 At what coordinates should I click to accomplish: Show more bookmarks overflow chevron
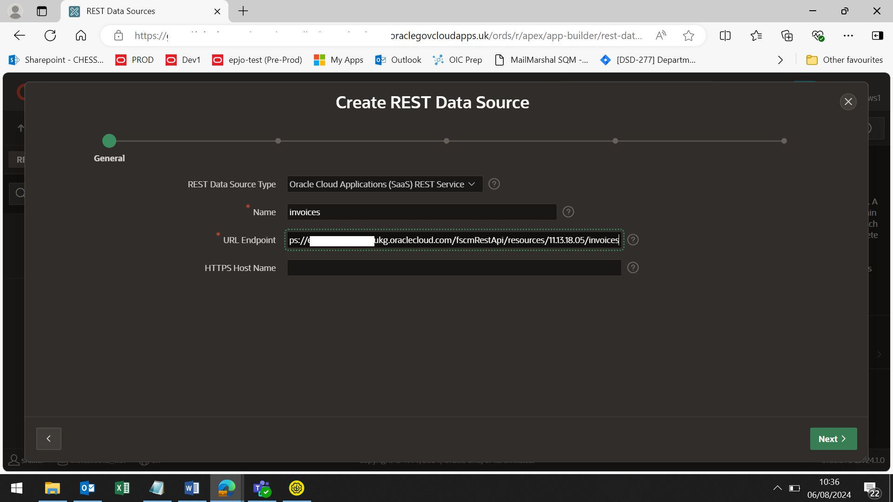pos(780,60)
